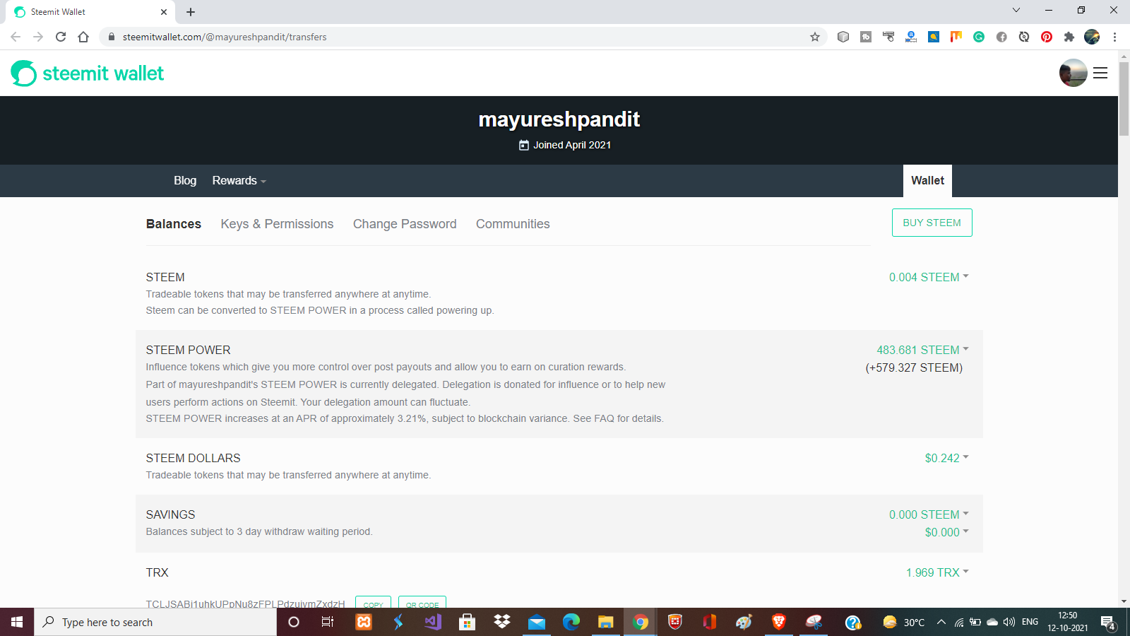
Task: Bookmark this page with the star icon
Action: [x=815, y=37]
